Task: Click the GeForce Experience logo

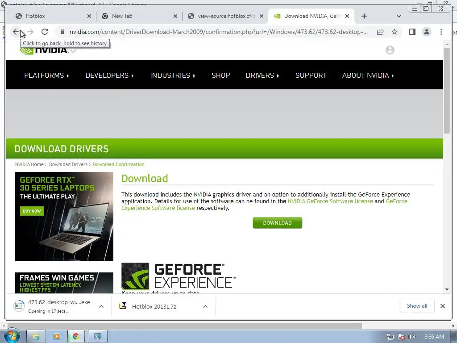Action: pyautogui.click(x=178, y=276)
